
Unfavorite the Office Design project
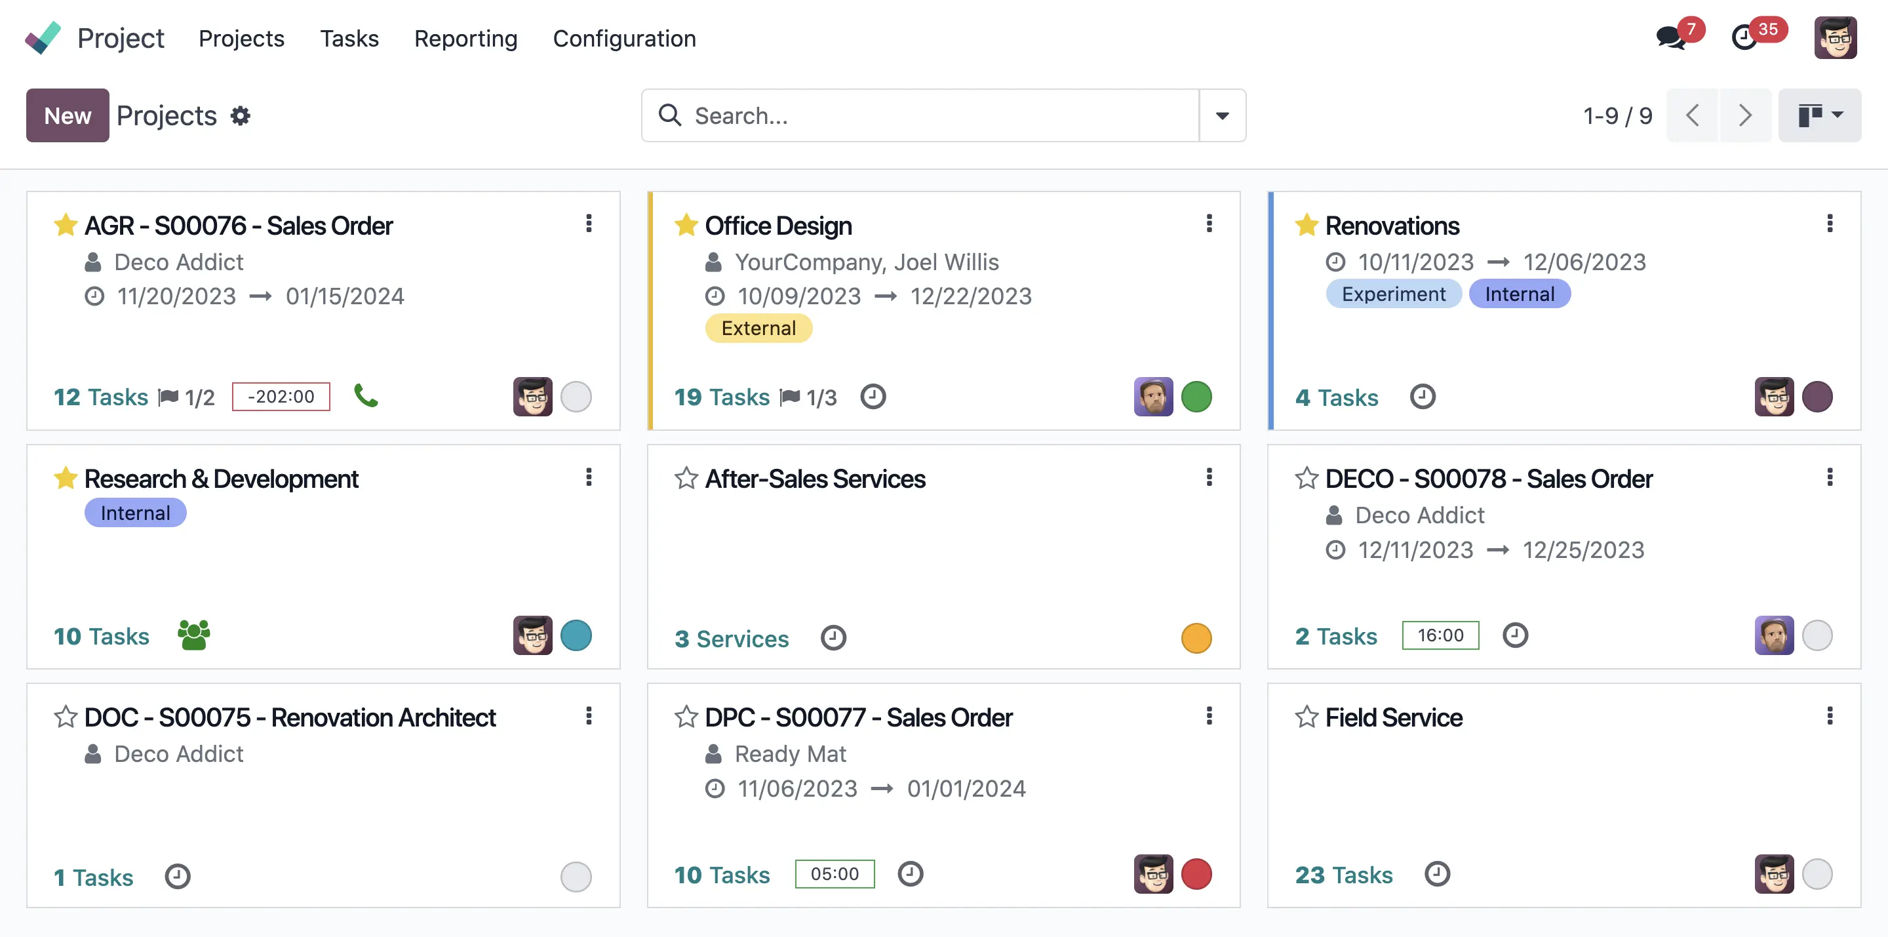(x=686, y=225)
